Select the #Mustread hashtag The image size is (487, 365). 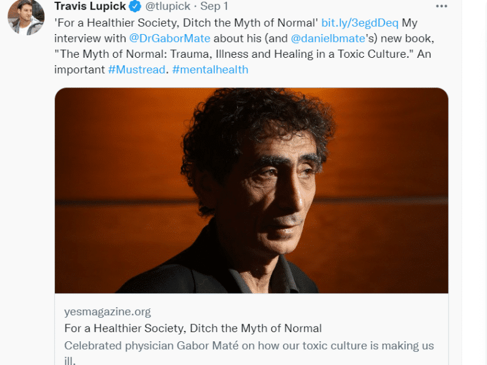(136, 69)
